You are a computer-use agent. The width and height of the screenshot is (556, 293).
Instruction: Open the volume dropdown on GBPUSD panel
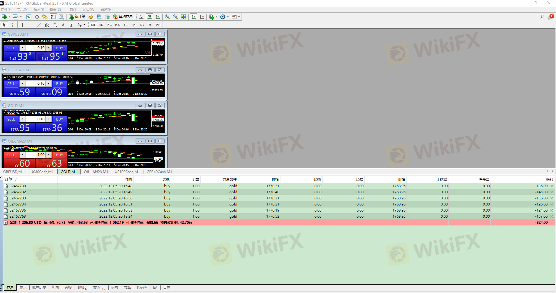pyautogui.click(x=22, y=48)
